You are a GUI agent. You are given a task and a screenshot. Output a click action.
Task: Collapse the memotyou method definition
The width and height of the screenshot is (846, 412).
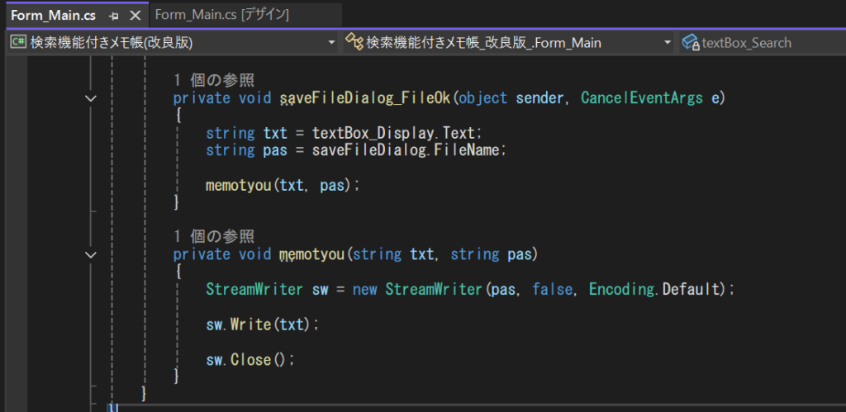pyautogui.click(x=91, y=254)
